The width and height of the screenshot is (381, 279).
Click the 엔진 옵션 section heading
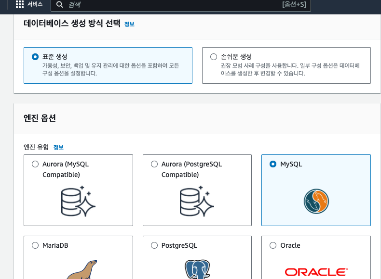point(40,118)
